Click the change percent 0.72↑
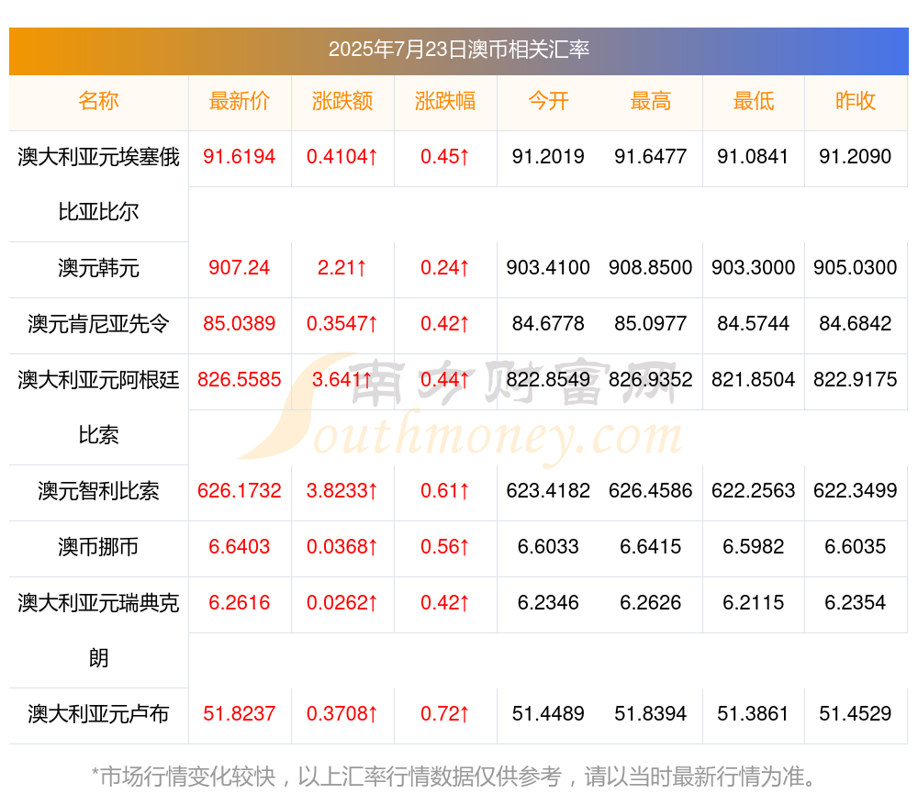Image resolution: width=918 pixels, height=805 pixels. point(445,714)
